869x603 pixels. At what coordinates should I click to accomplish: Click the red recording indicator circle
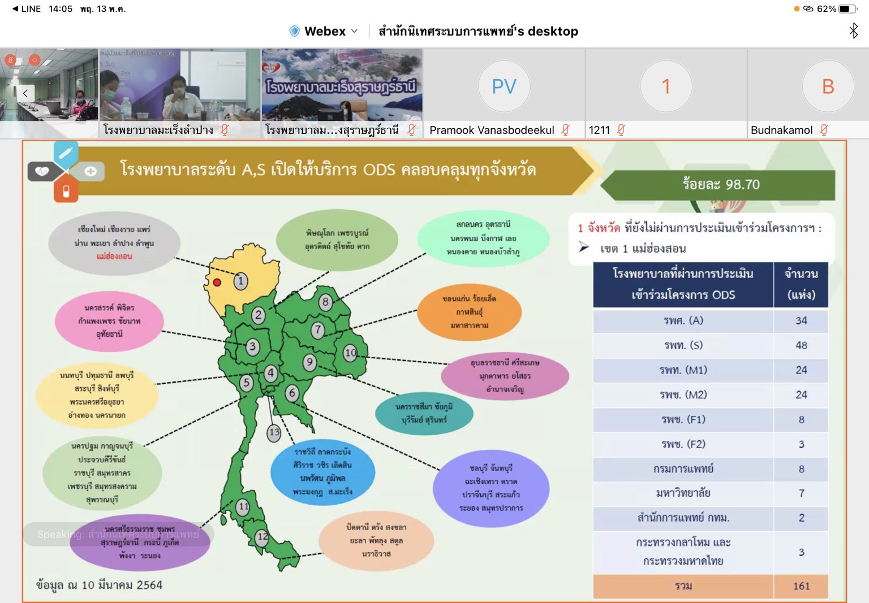tap(35, 59)
